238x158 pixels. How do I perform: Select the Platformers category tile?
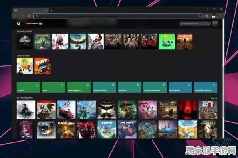[180, 87]
